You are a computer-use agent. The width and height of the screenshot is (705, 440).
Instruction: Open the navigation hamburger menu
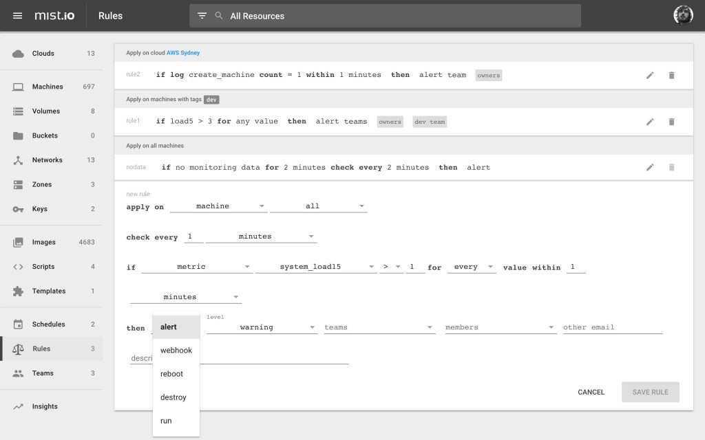click(x=17, y=15)
